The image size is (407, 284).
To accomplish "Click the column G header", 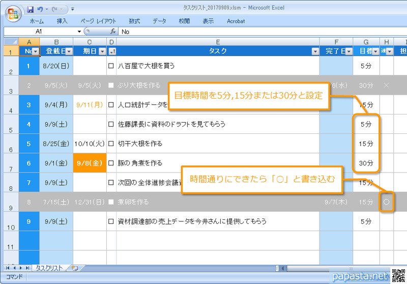I will [x=366, y=42].
